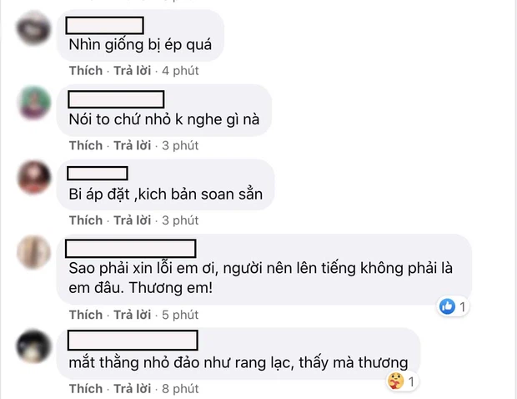The image size is (517, 399).
Task: Click Thích under 'mắt thằng nhỏ' comment
Action: (x=86, y=389)
